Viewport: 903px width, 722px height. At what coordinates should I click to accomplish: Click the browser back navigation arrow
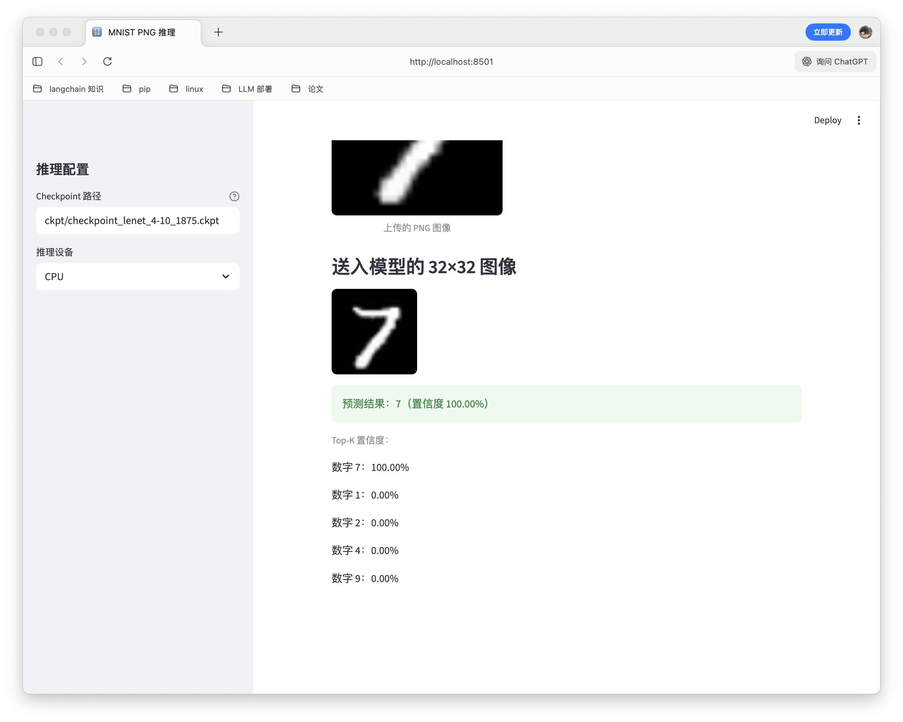pos(61,61)
